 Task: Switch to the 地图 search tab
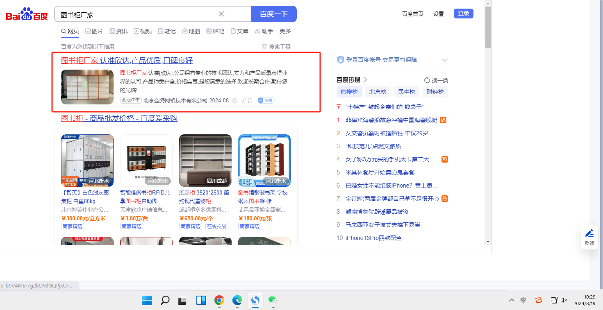pos(191,31)
